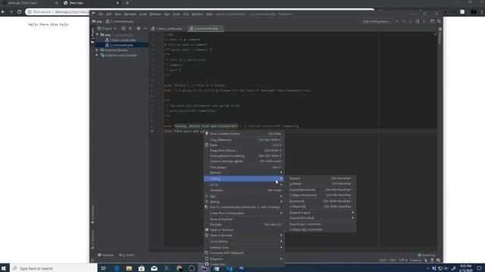
Task: Select the Dino Cajic browser tab
Action: (x=91, y=3)
